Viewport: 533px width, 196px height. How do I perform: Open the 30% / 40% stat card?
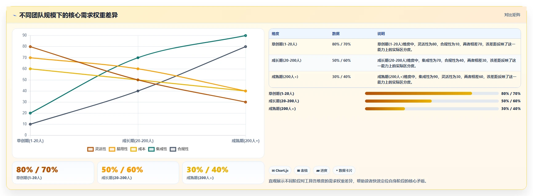(x=223, y=173)
